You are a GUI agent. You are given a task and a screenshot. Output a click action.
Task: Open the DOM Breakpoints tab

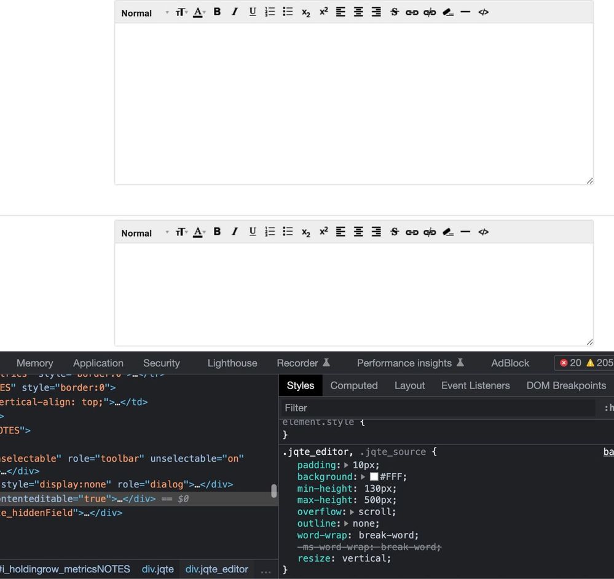[x=566, y=385]
